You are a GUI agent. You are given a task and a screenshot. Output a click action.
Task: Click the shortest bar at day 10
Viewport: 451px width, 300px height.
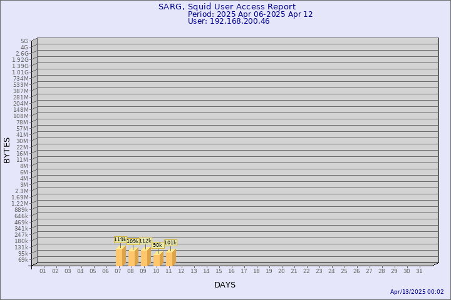pyautogui.click(x=158, y=259)
